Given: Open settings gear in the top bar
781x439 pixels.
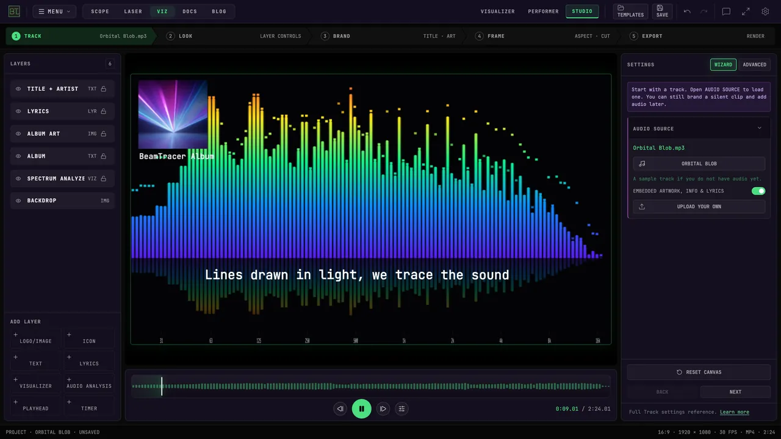Looking at the screenshot, I should [x=765, y=12].
